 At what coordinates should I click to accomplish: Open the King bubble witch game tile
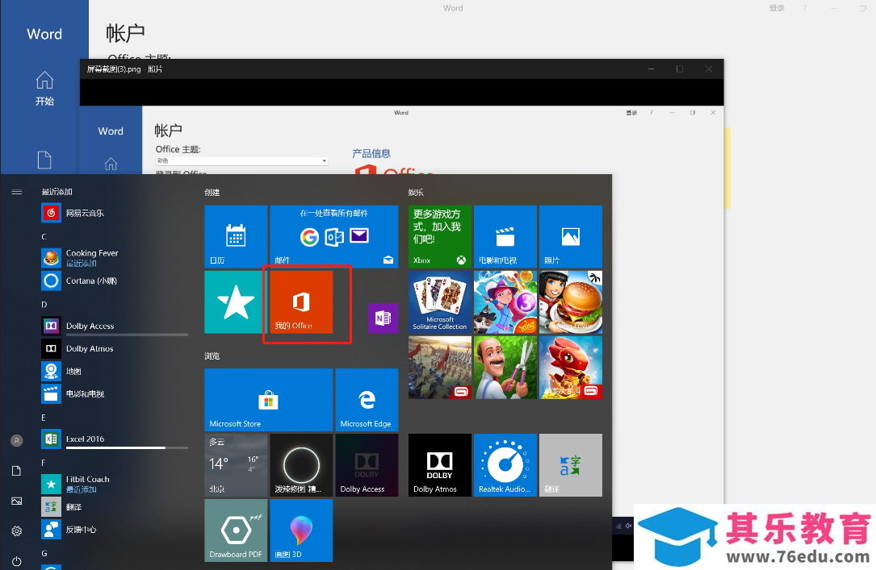[505, 302]
